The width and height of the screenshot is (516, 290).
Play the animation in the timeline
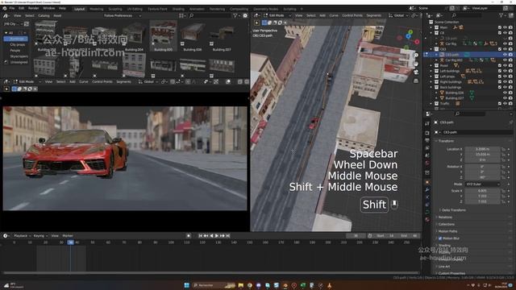point(217,236)
